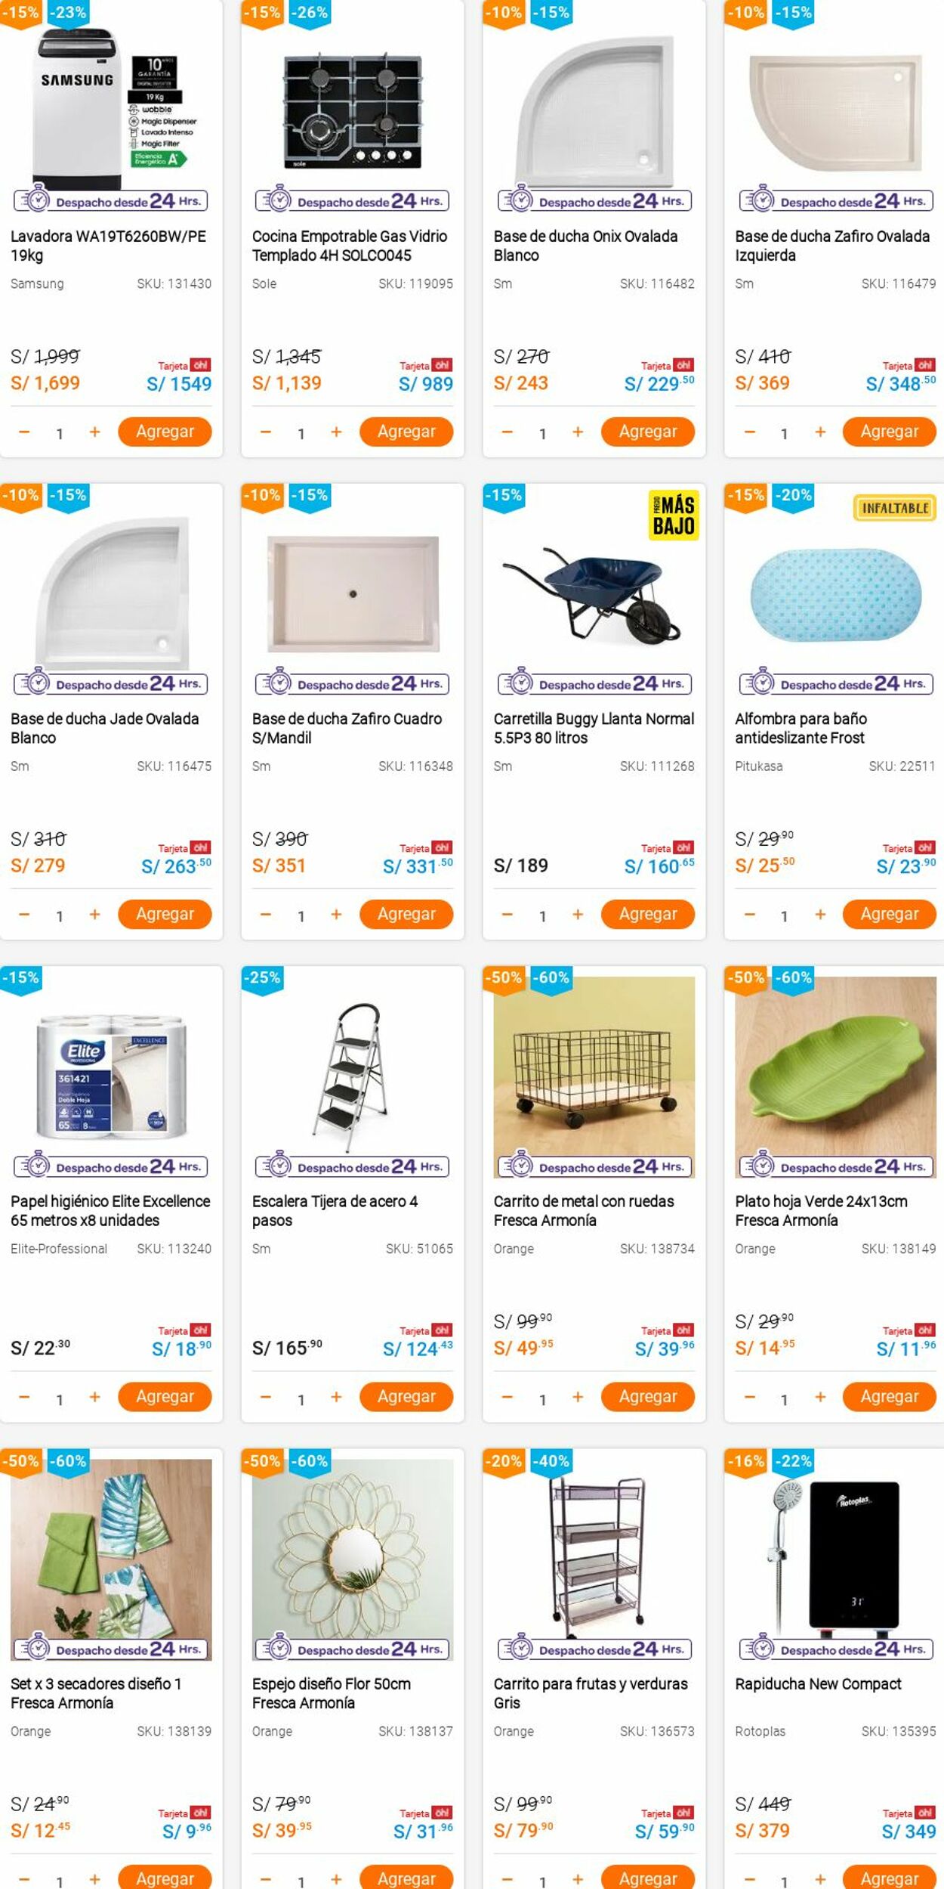Viewport: 944px width, 1889px height.
Task: Click plus icon for Base de ducha Onix
Action: [578, 432]
